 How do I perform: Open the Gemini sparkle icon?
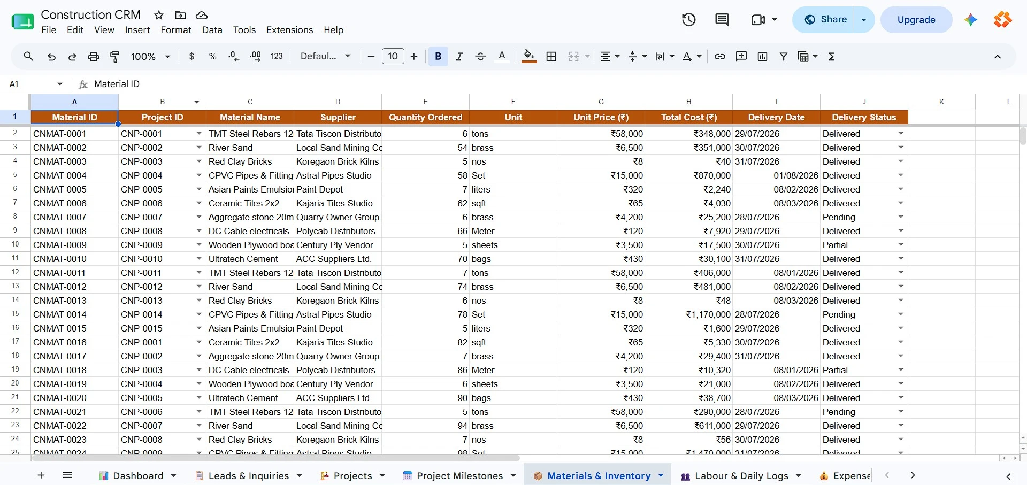pos(971,20)
